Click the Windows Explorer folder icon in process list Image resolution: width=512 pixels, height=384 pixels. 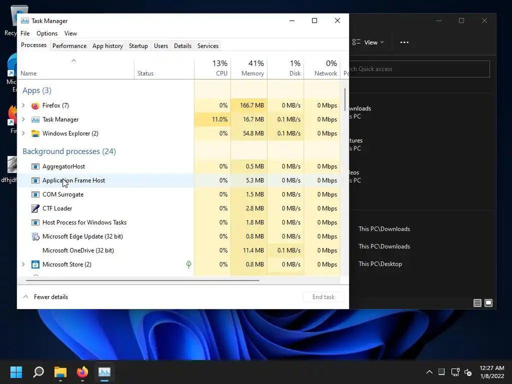(35, 133)
